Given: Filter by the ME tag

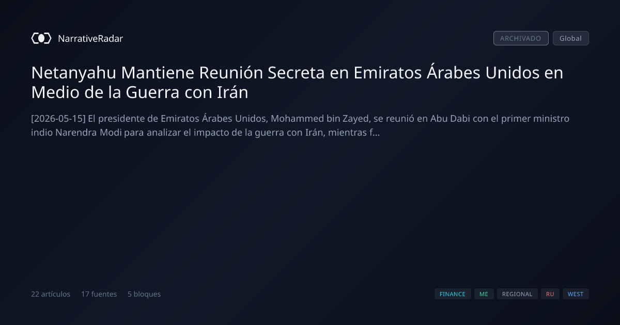Looking at the screenshot, I should 484,294.
